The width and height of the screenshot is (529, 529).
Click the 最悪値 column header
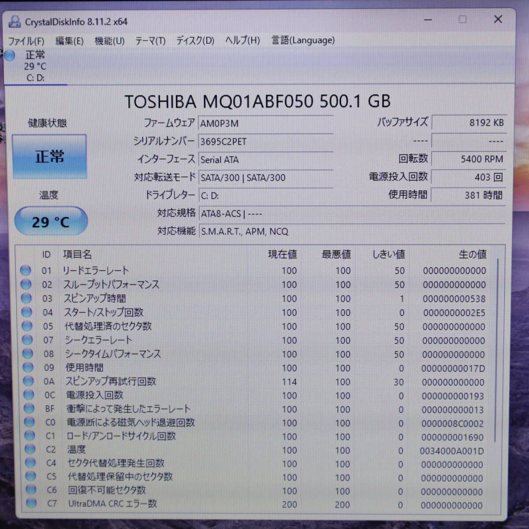(336, 254)
